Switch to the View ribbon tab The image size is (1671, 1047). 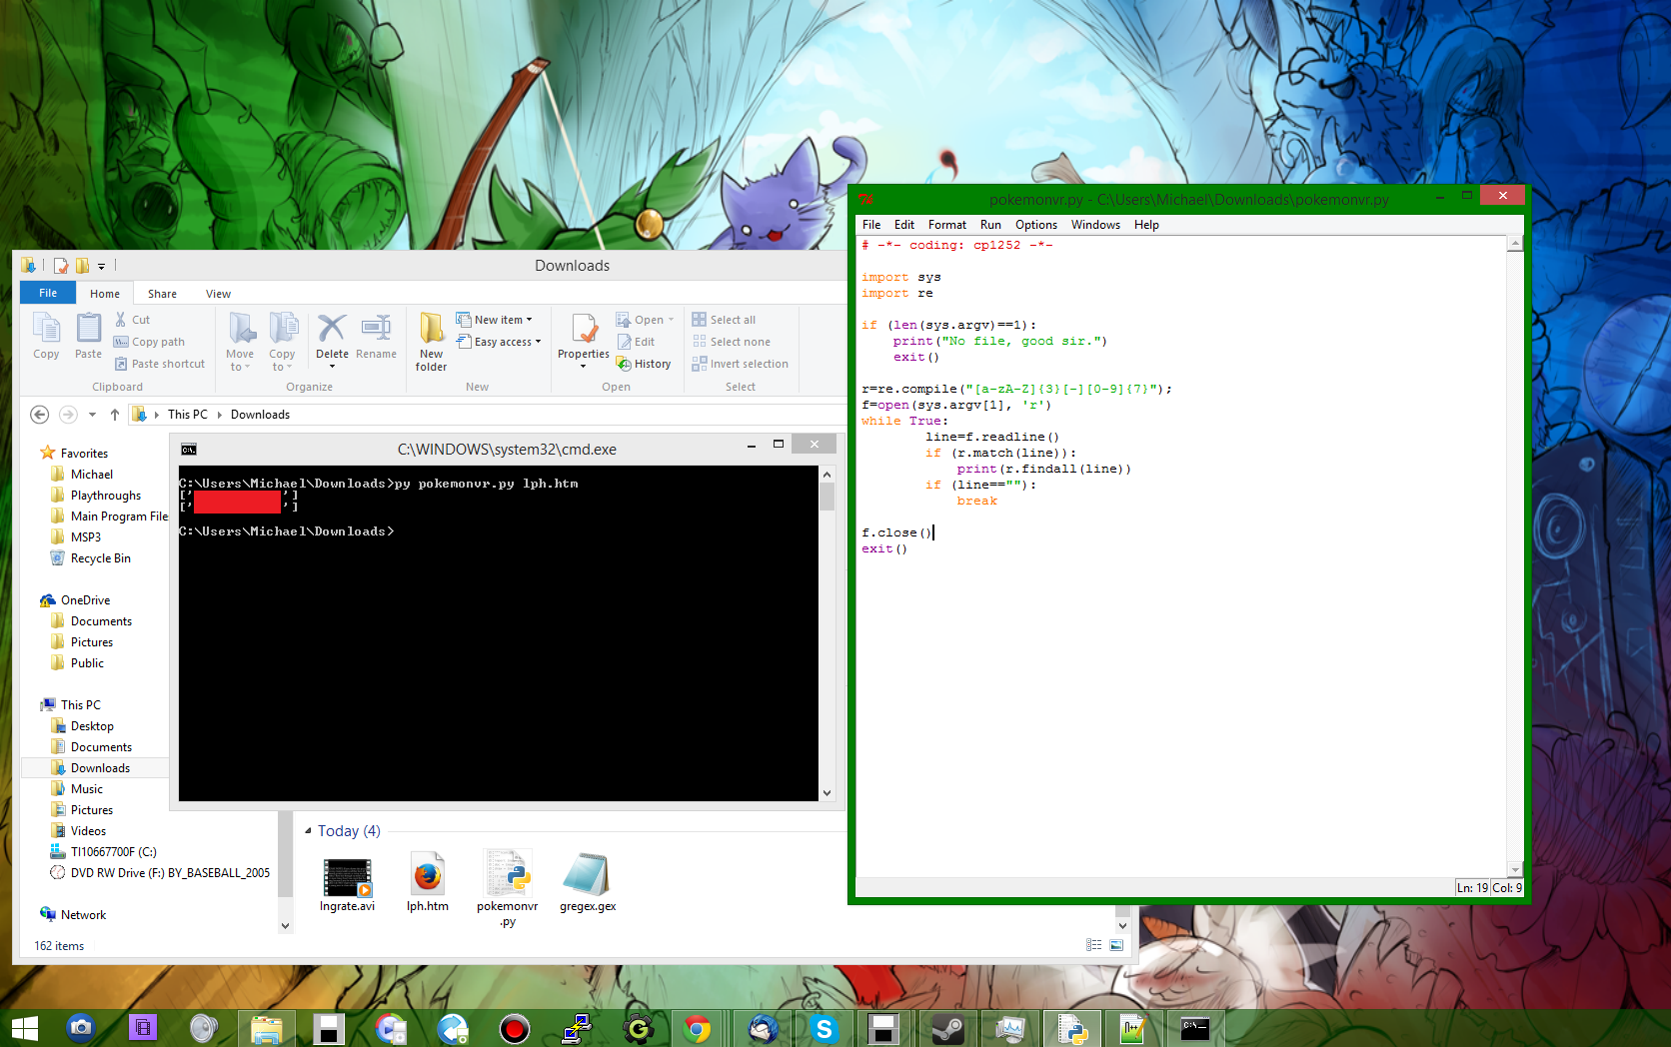pos(218,294)
